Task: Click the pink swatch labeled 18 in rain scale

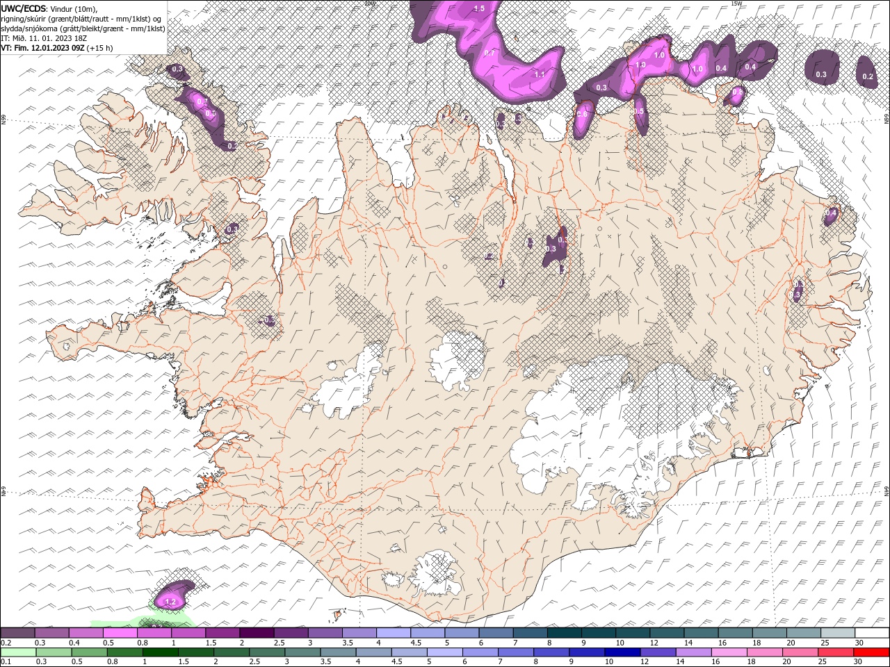Action: point(763,652)
